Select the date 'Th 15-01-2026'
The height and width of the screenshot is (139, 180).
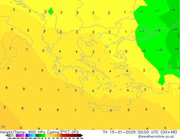(119, 132)
